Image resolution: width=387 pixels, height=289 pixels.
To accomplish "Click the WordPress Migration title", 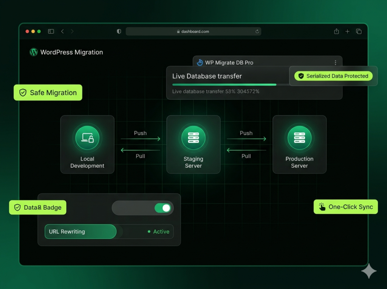I will [71, 52].
